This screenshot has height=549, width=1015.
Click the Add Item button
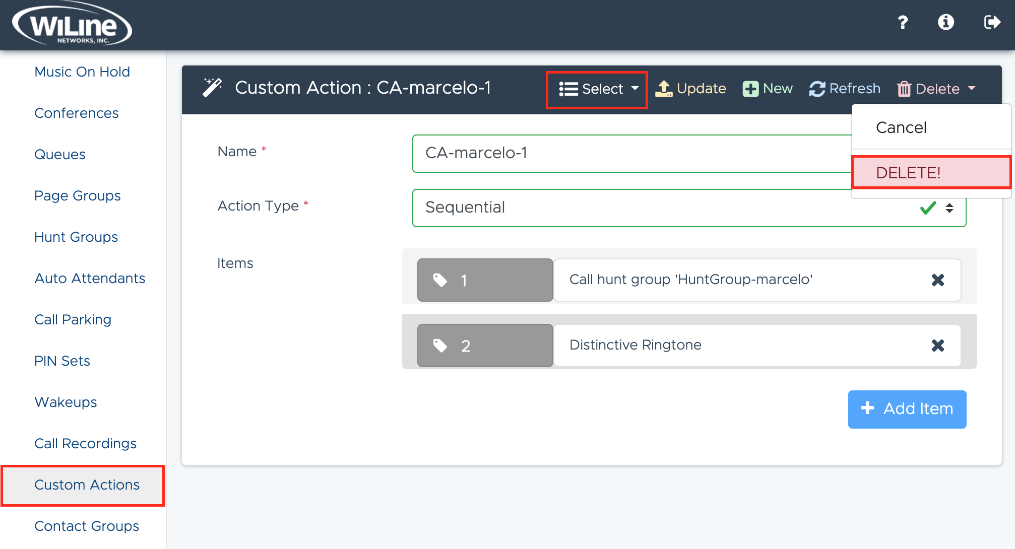(x=907, y=409)
